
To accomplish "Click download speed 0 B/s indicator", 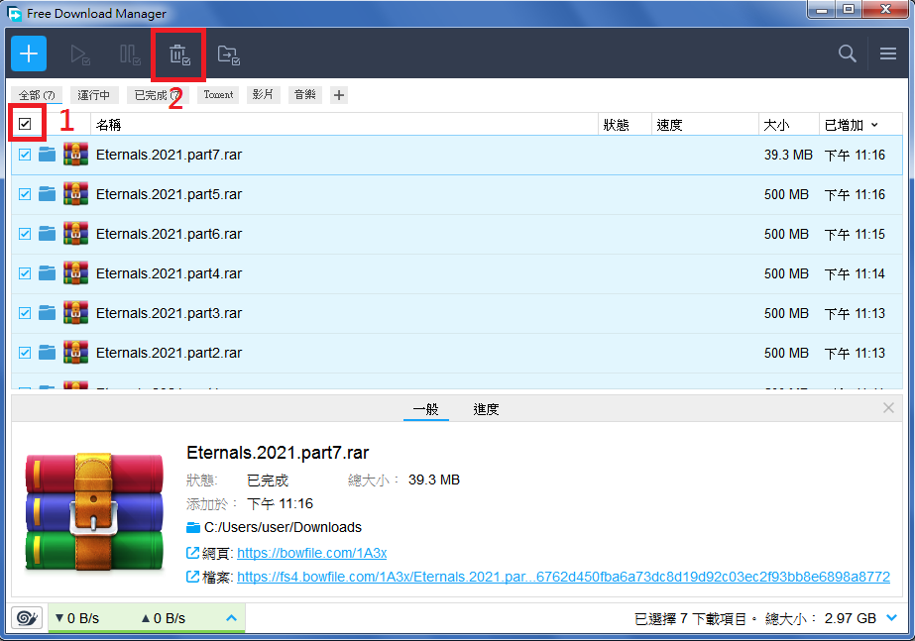I will pos(77,618).
